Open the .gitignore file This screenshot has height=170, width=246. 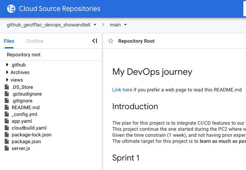(x=22, y=101)
